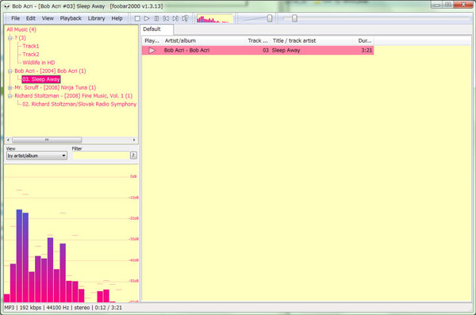
Task: Select Track1 in the library tree
Action: 31,46
